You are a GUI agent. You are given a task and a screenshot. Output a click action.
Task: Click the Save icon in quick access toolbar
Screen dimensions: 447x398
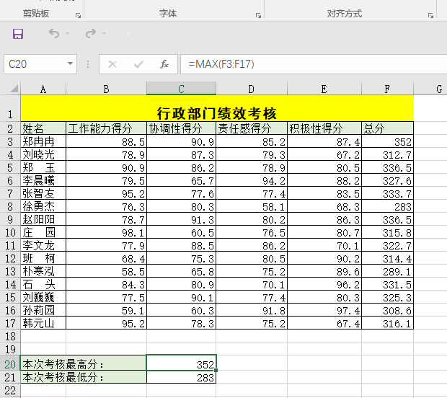tap(18, 34)
